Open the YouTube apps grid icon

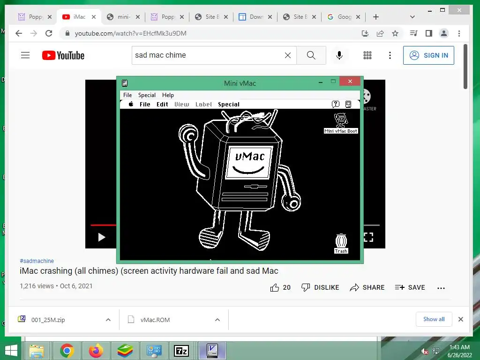(x=367, y=55)
